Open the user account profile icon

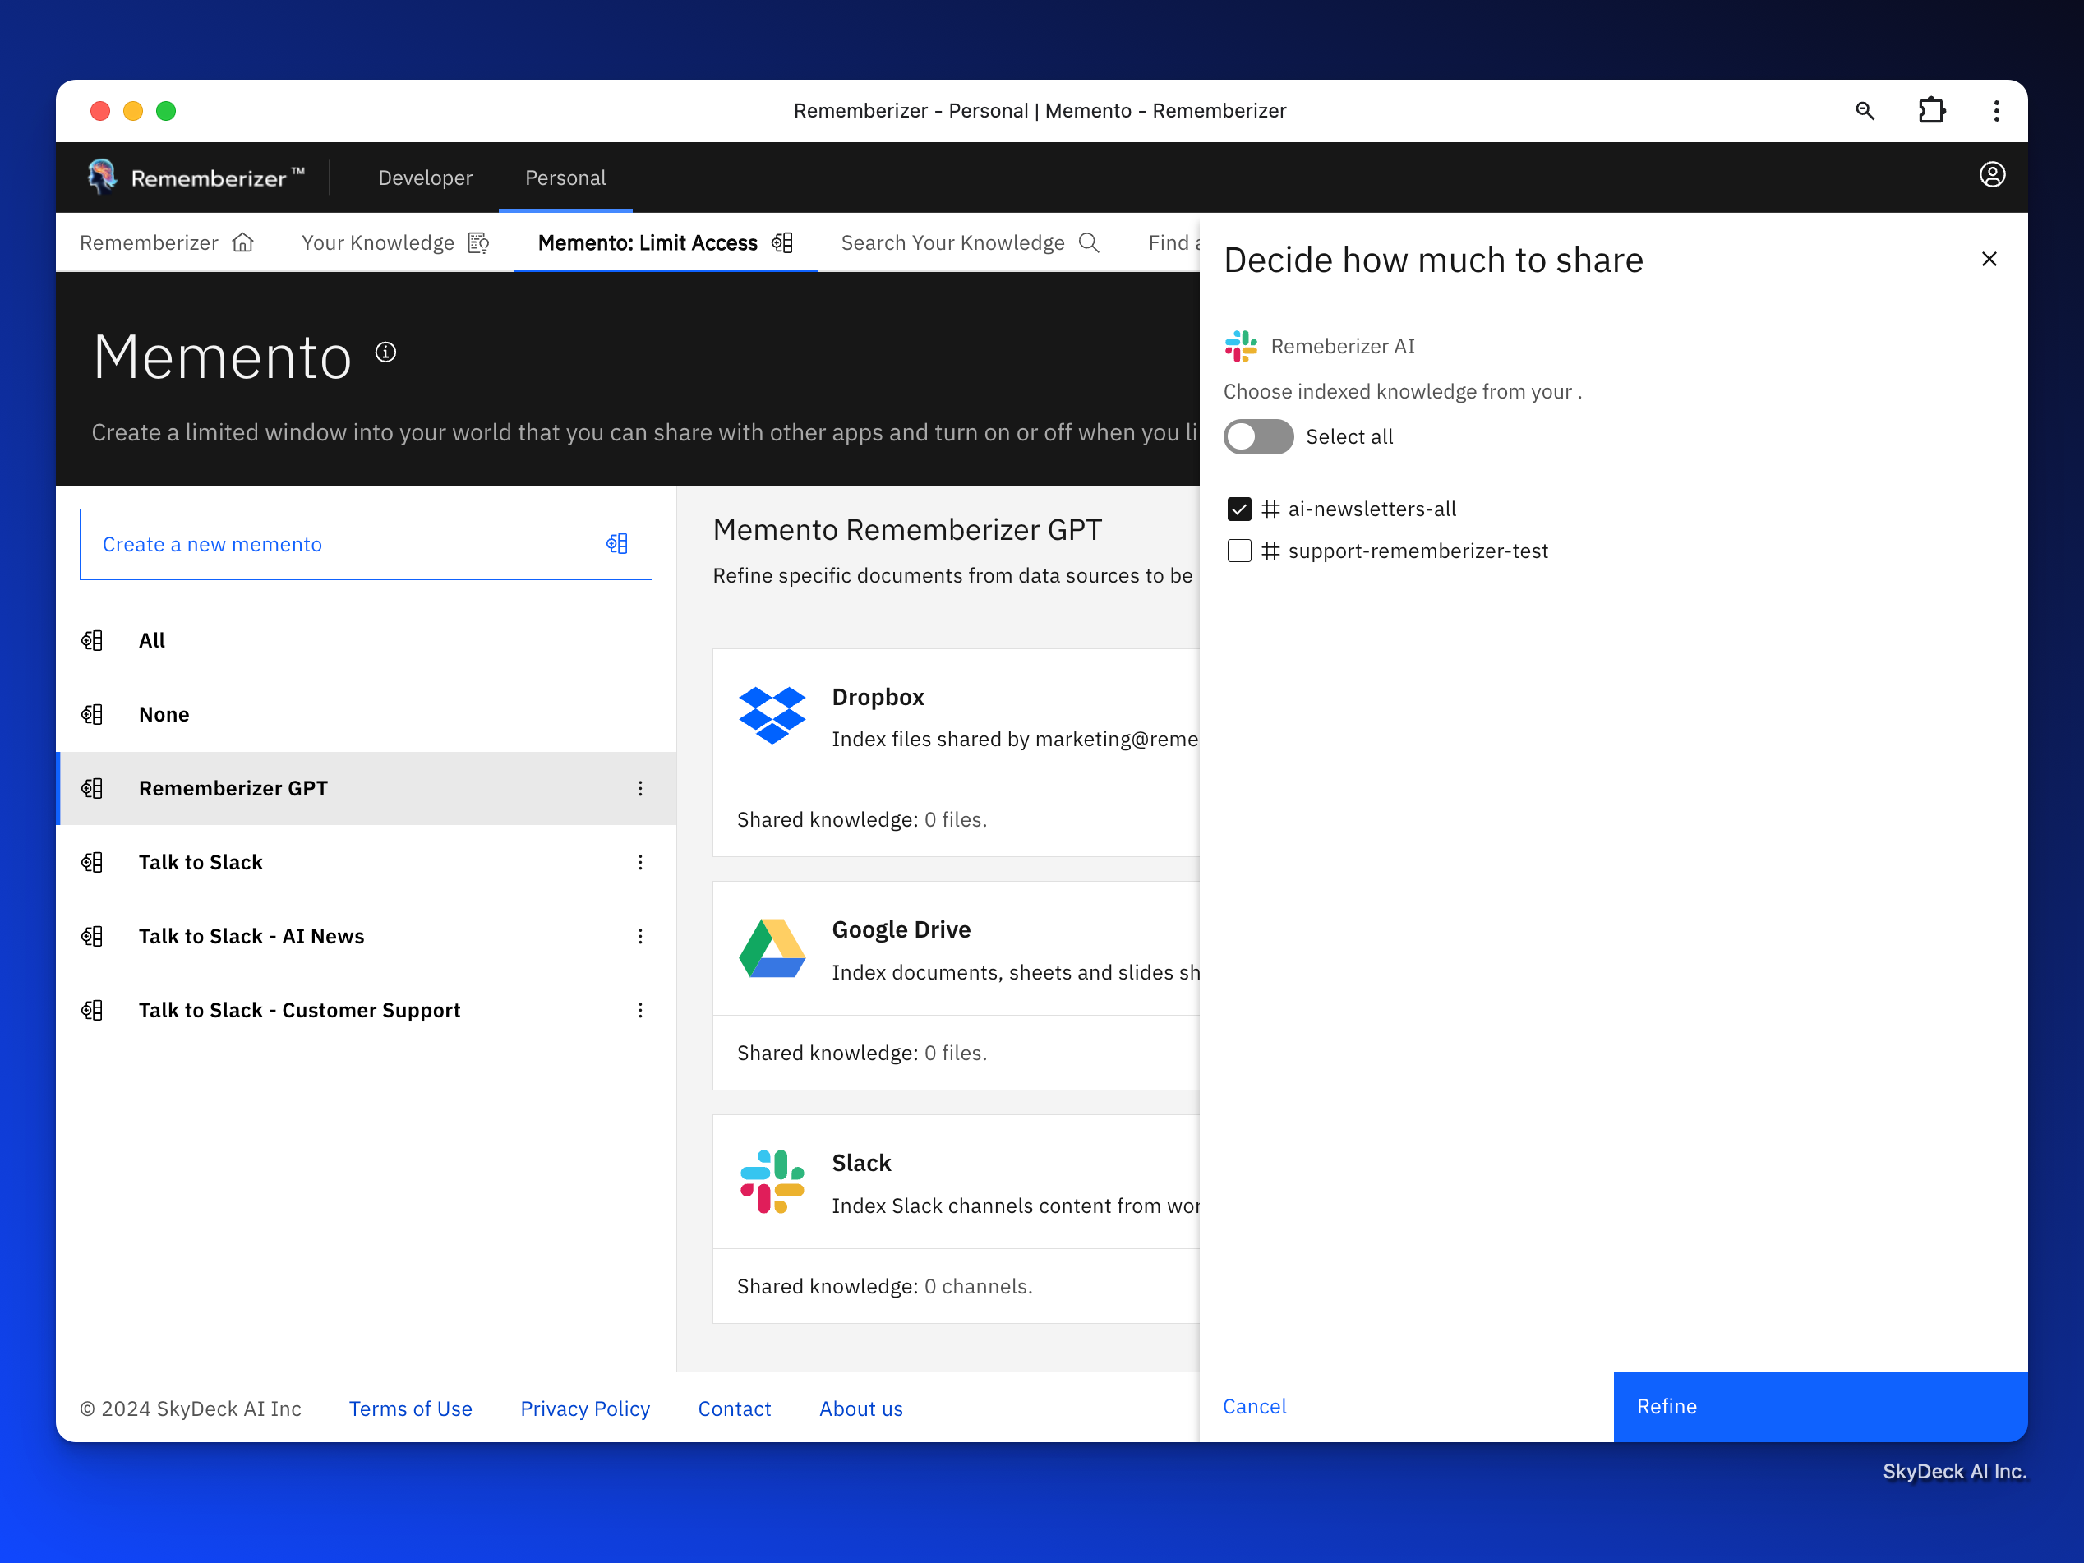[1992, 175]
